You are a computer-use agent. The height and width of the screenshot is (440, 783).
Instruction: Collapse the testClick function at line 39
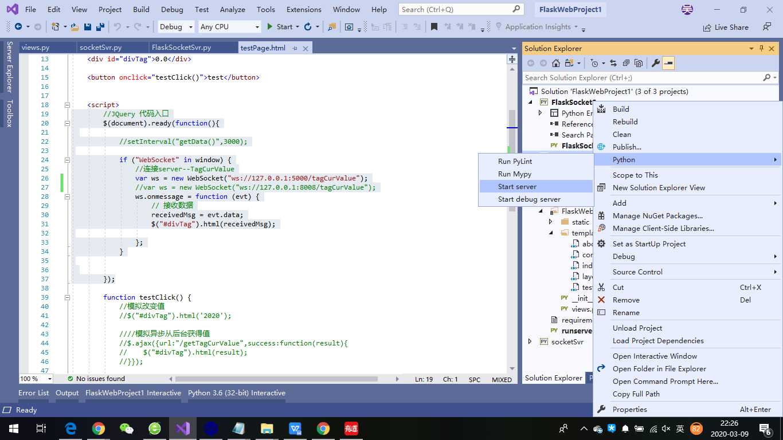tap(68, 297)
